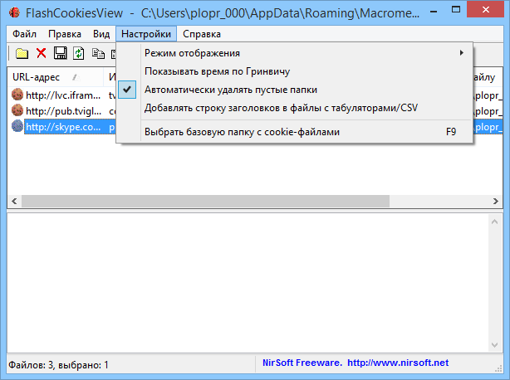510x380 pixels.
Task: Select row http://lvc.ifram...
Action: 63,95
